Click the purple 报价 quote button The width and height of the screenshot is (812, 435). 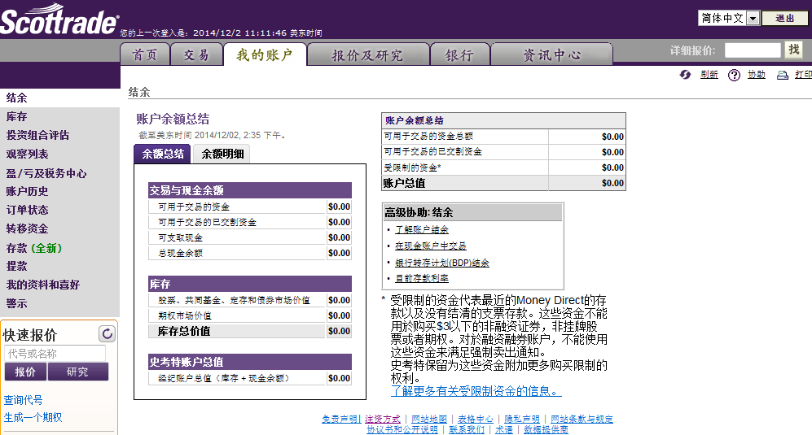[x=25, y=372]
